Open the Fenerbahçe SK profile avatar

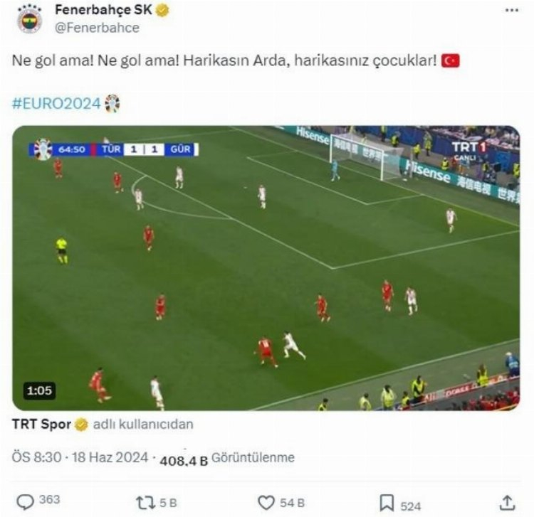tap(30, 20)
